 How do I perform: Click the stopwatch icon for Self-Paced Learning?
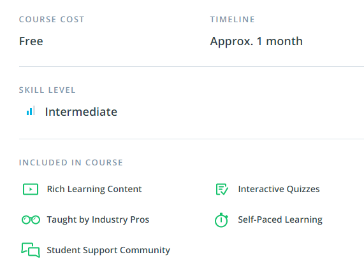tap(221, 220)
